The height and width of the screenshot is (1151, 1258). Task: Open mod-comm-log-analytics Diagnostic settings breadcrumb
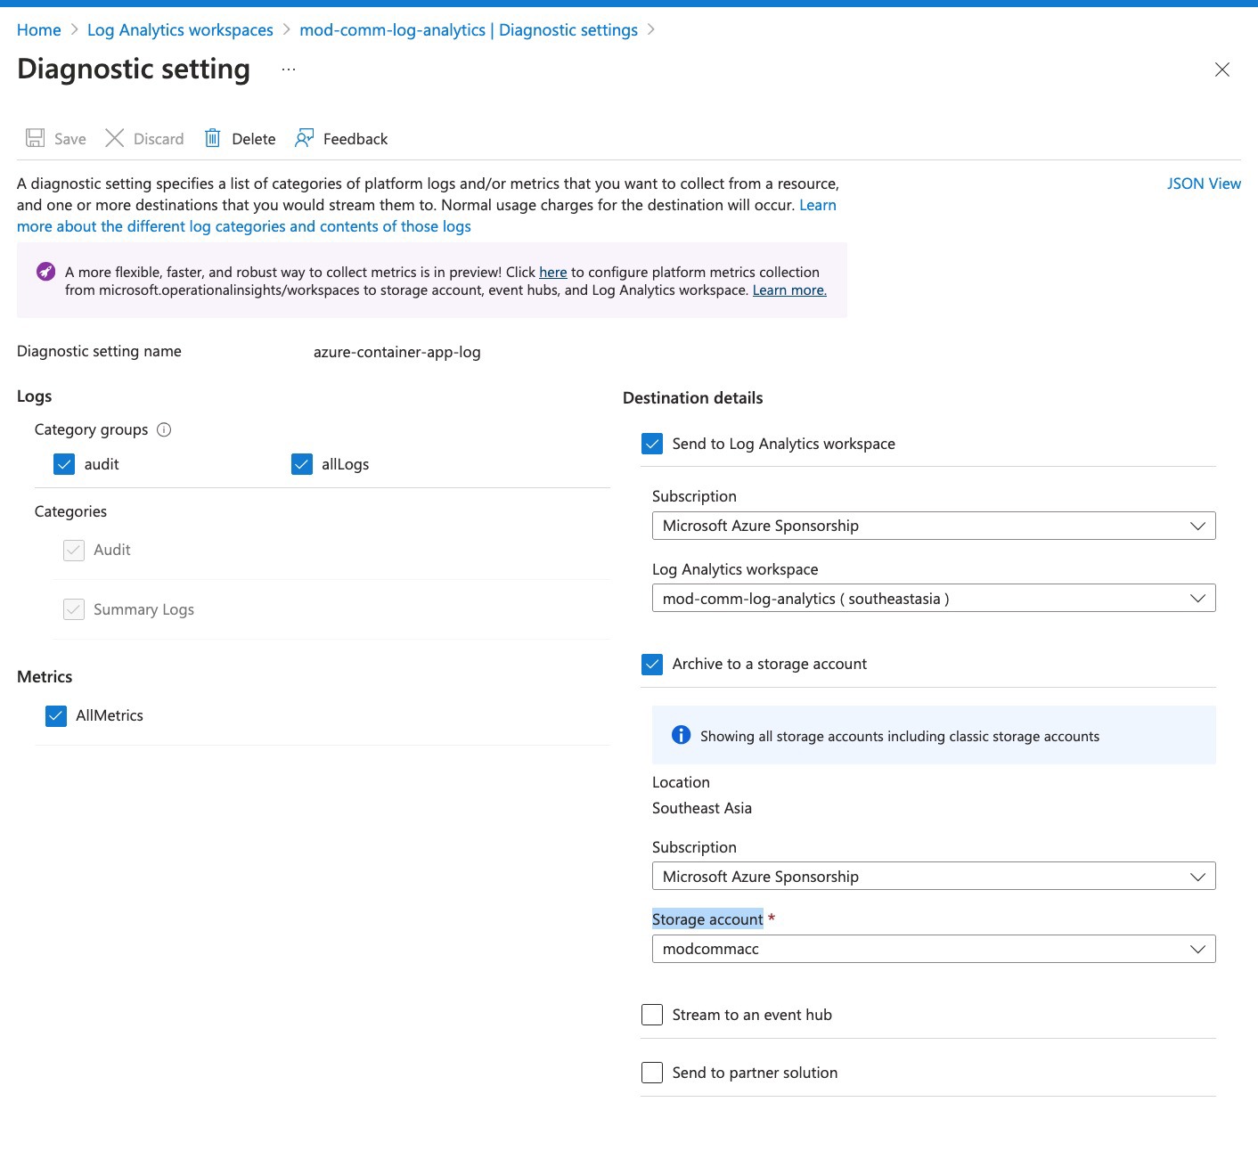click(469, 30)
